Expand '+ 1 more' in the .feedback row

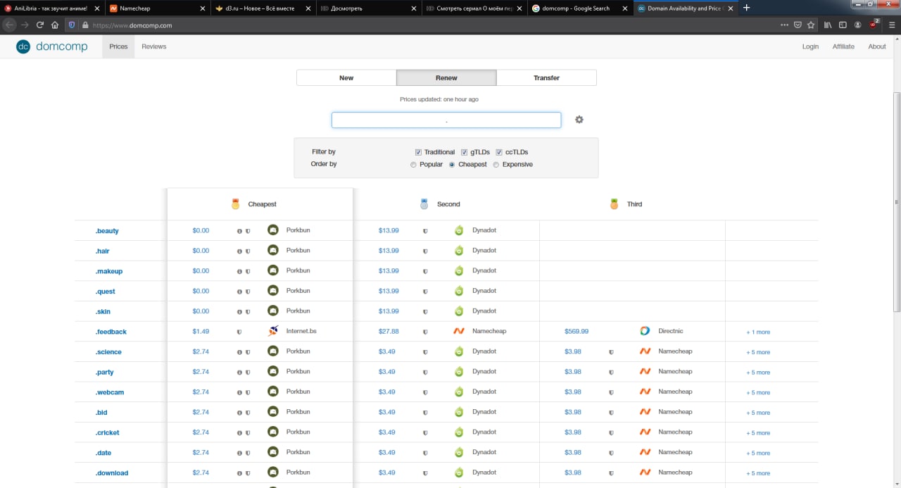click(758, 332)
